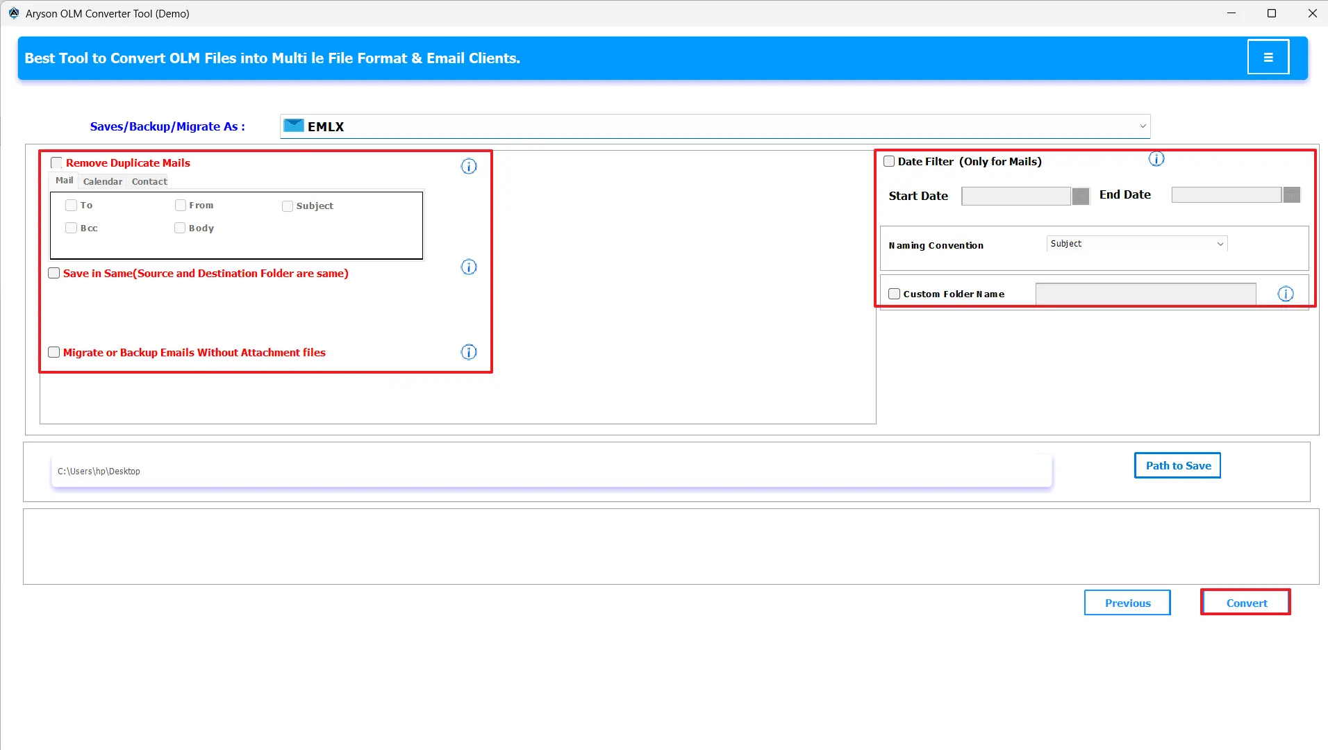Screen dimensions: 1328x750
Task: Click the Start Date input field
Action: click(1016, 196)
